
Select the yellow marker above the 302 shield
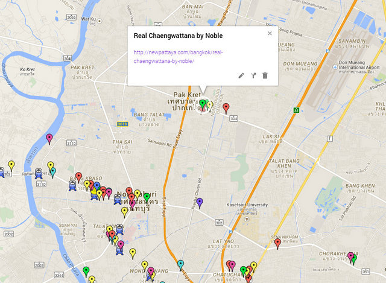pos(11,165)
